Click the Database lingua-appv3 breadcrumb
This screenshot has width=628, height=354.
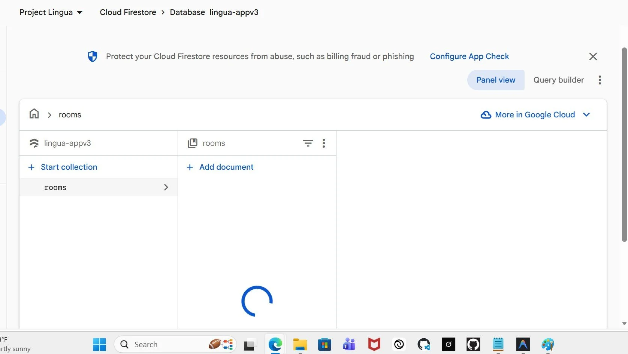coord(214,12)
